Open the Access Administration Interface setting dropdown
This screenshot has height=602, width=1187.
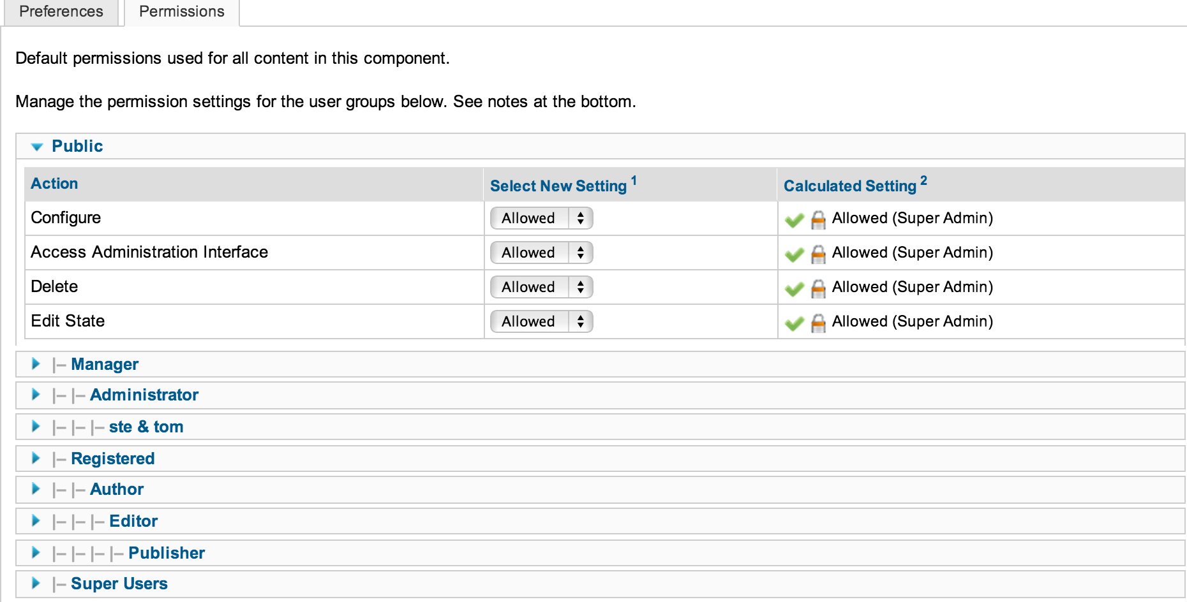541,253
